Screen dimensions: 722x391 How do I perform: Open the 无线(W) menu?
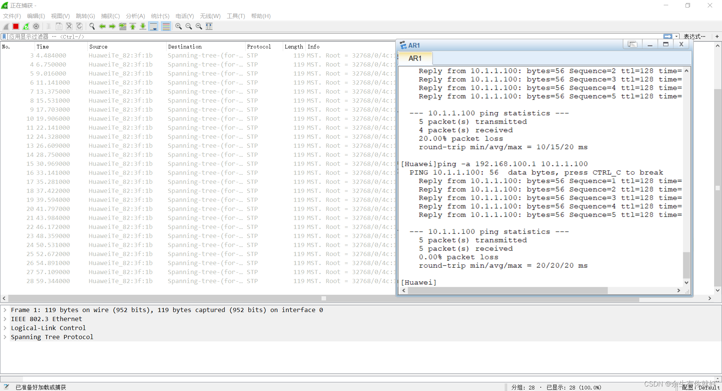(210, 16)
